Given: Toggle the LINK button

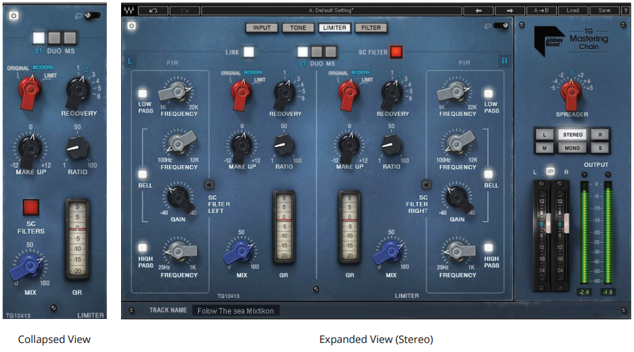Looking at the screenshot, I should tap(249, 52).
